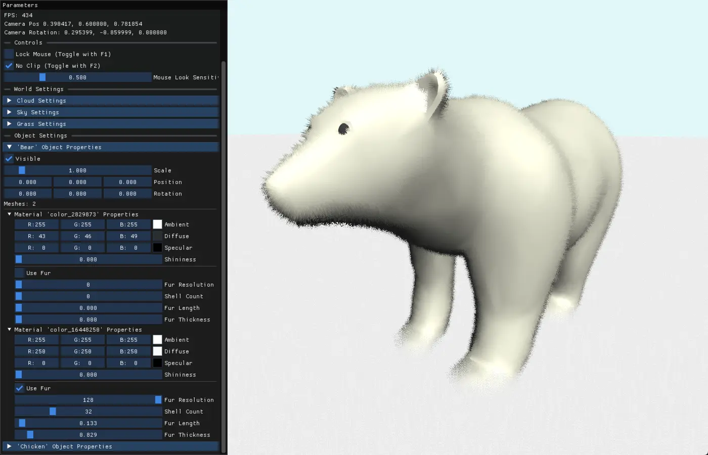Uncheck the Bear Visible checkbox
The width and height of the screenshot is (708, 455).
pyautogui.click(x=9, y=159)
